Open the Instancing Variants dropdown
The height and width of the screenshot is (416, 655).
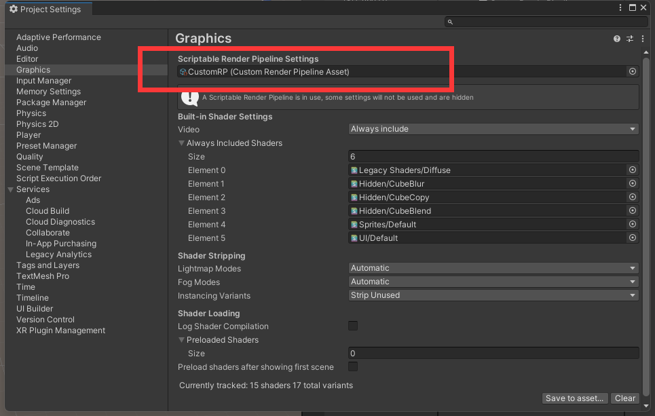click(x=493, y=295)
